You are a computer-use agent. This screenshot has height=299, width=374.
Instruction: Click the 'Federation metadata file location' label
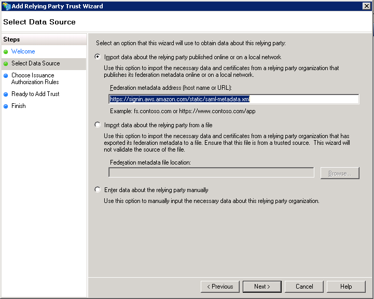(150, 162)
